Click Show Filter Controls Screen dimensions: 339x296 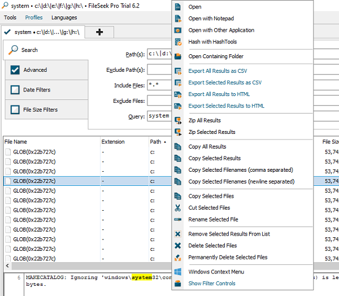point(212,284)
